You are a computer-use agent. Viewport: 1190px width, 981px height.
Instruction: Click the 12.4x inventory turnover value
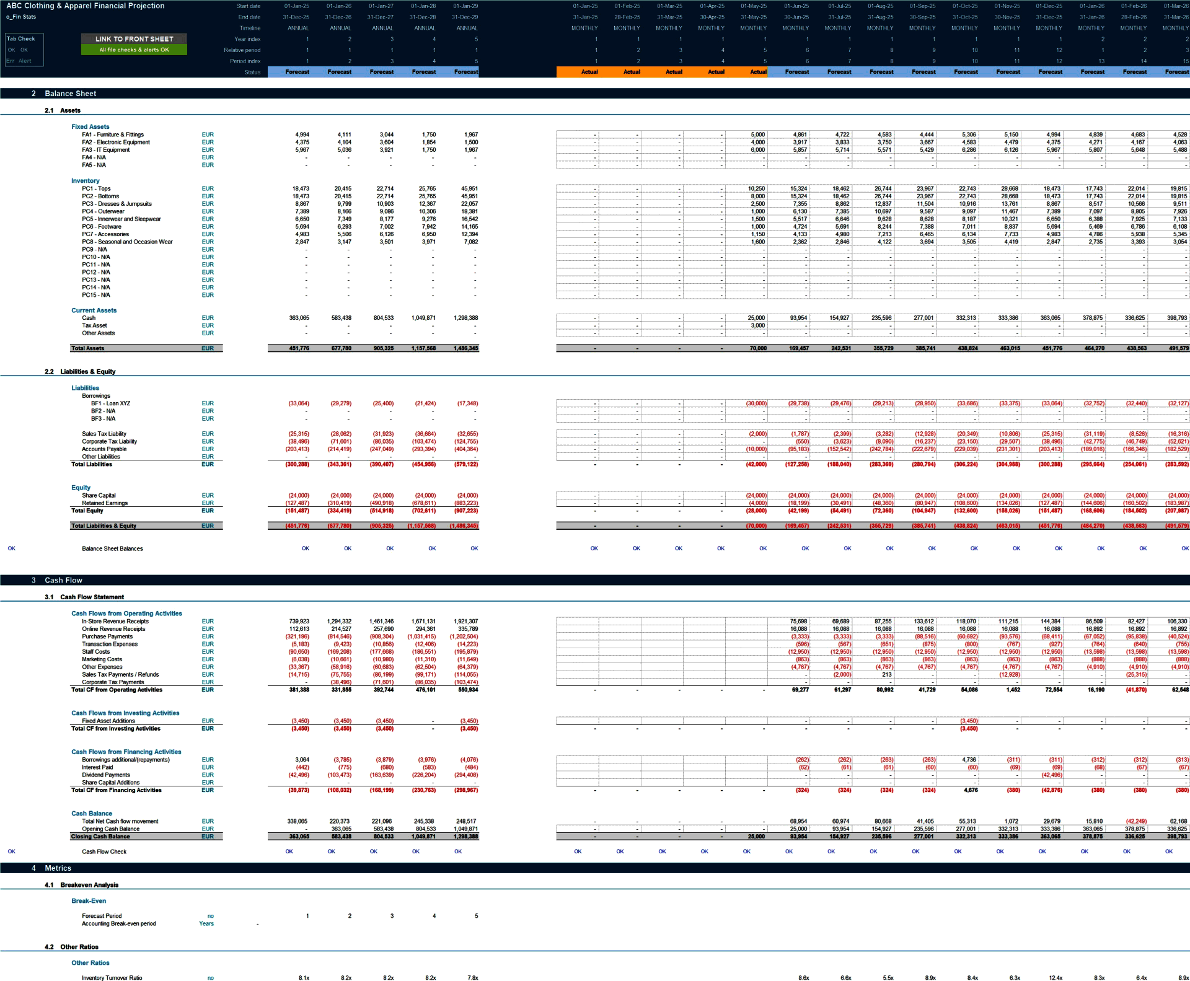[x=1056, y=979]
